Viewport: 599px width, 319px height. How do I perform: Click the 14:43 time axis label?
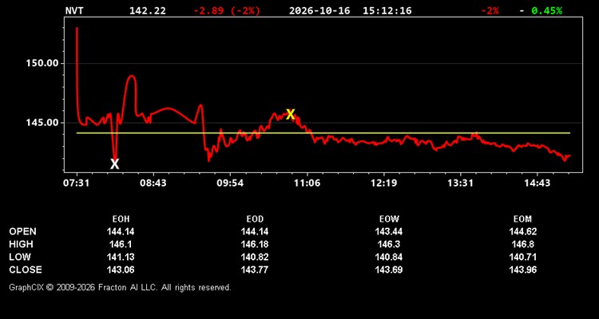pos(538,183)
